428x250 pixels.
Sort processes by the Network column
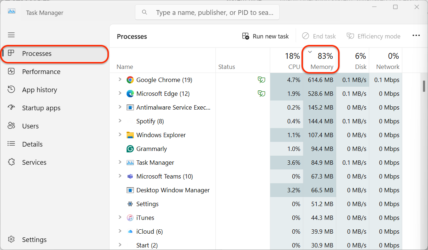point(386,60)
